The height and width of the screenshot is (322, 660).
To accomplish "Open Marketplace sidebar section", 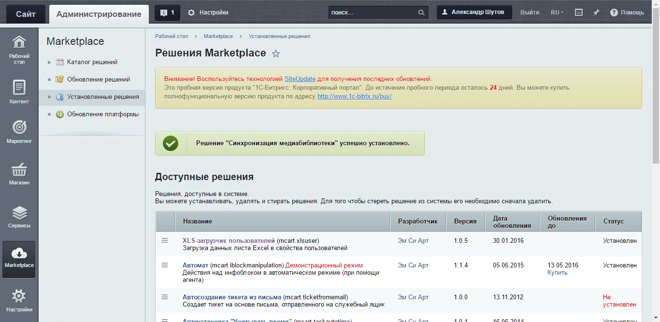I will tap(19, 259).
